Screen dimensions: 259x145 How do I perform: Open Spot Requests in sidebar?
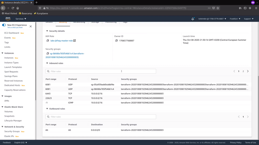click(11, 72)
